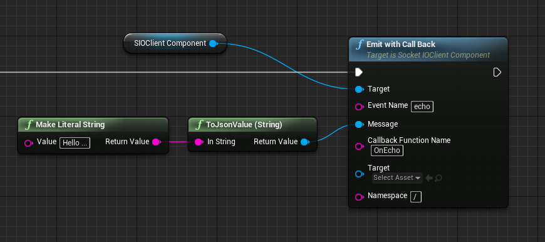Select the Emit with Call Back node title
The height and width of the screenshot is (242, 545).
[401, 44]
